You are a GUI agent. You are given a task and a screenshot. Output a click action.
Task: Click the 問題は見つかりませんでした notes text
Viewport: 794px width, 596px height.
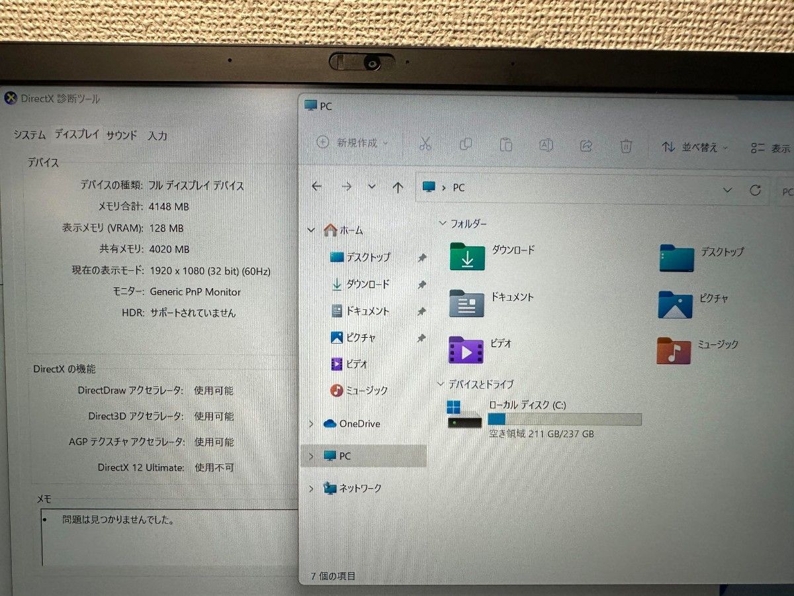click(118, 520)
